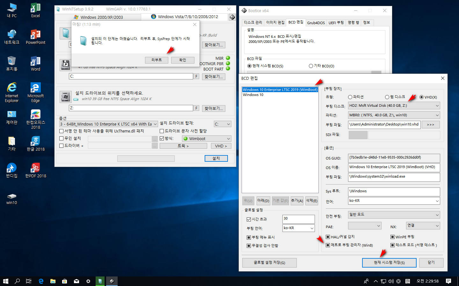Expand the 부팅 디스크 HD2 dropdown
The image size is (459, 286).
tap(394, 106)
